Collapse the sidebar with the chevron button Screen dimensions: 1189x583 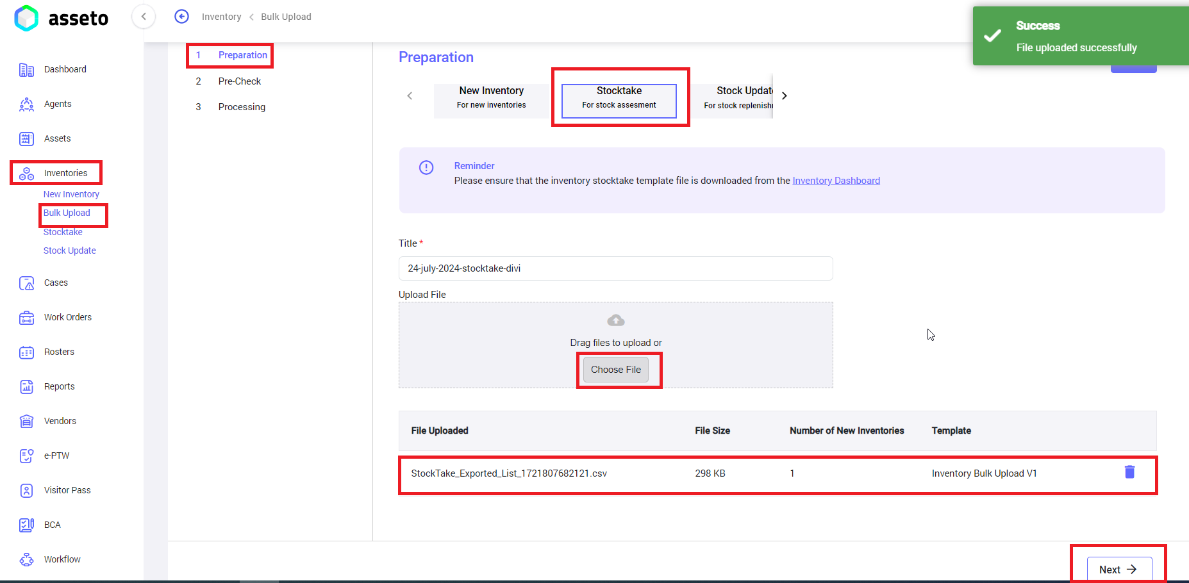144,17
